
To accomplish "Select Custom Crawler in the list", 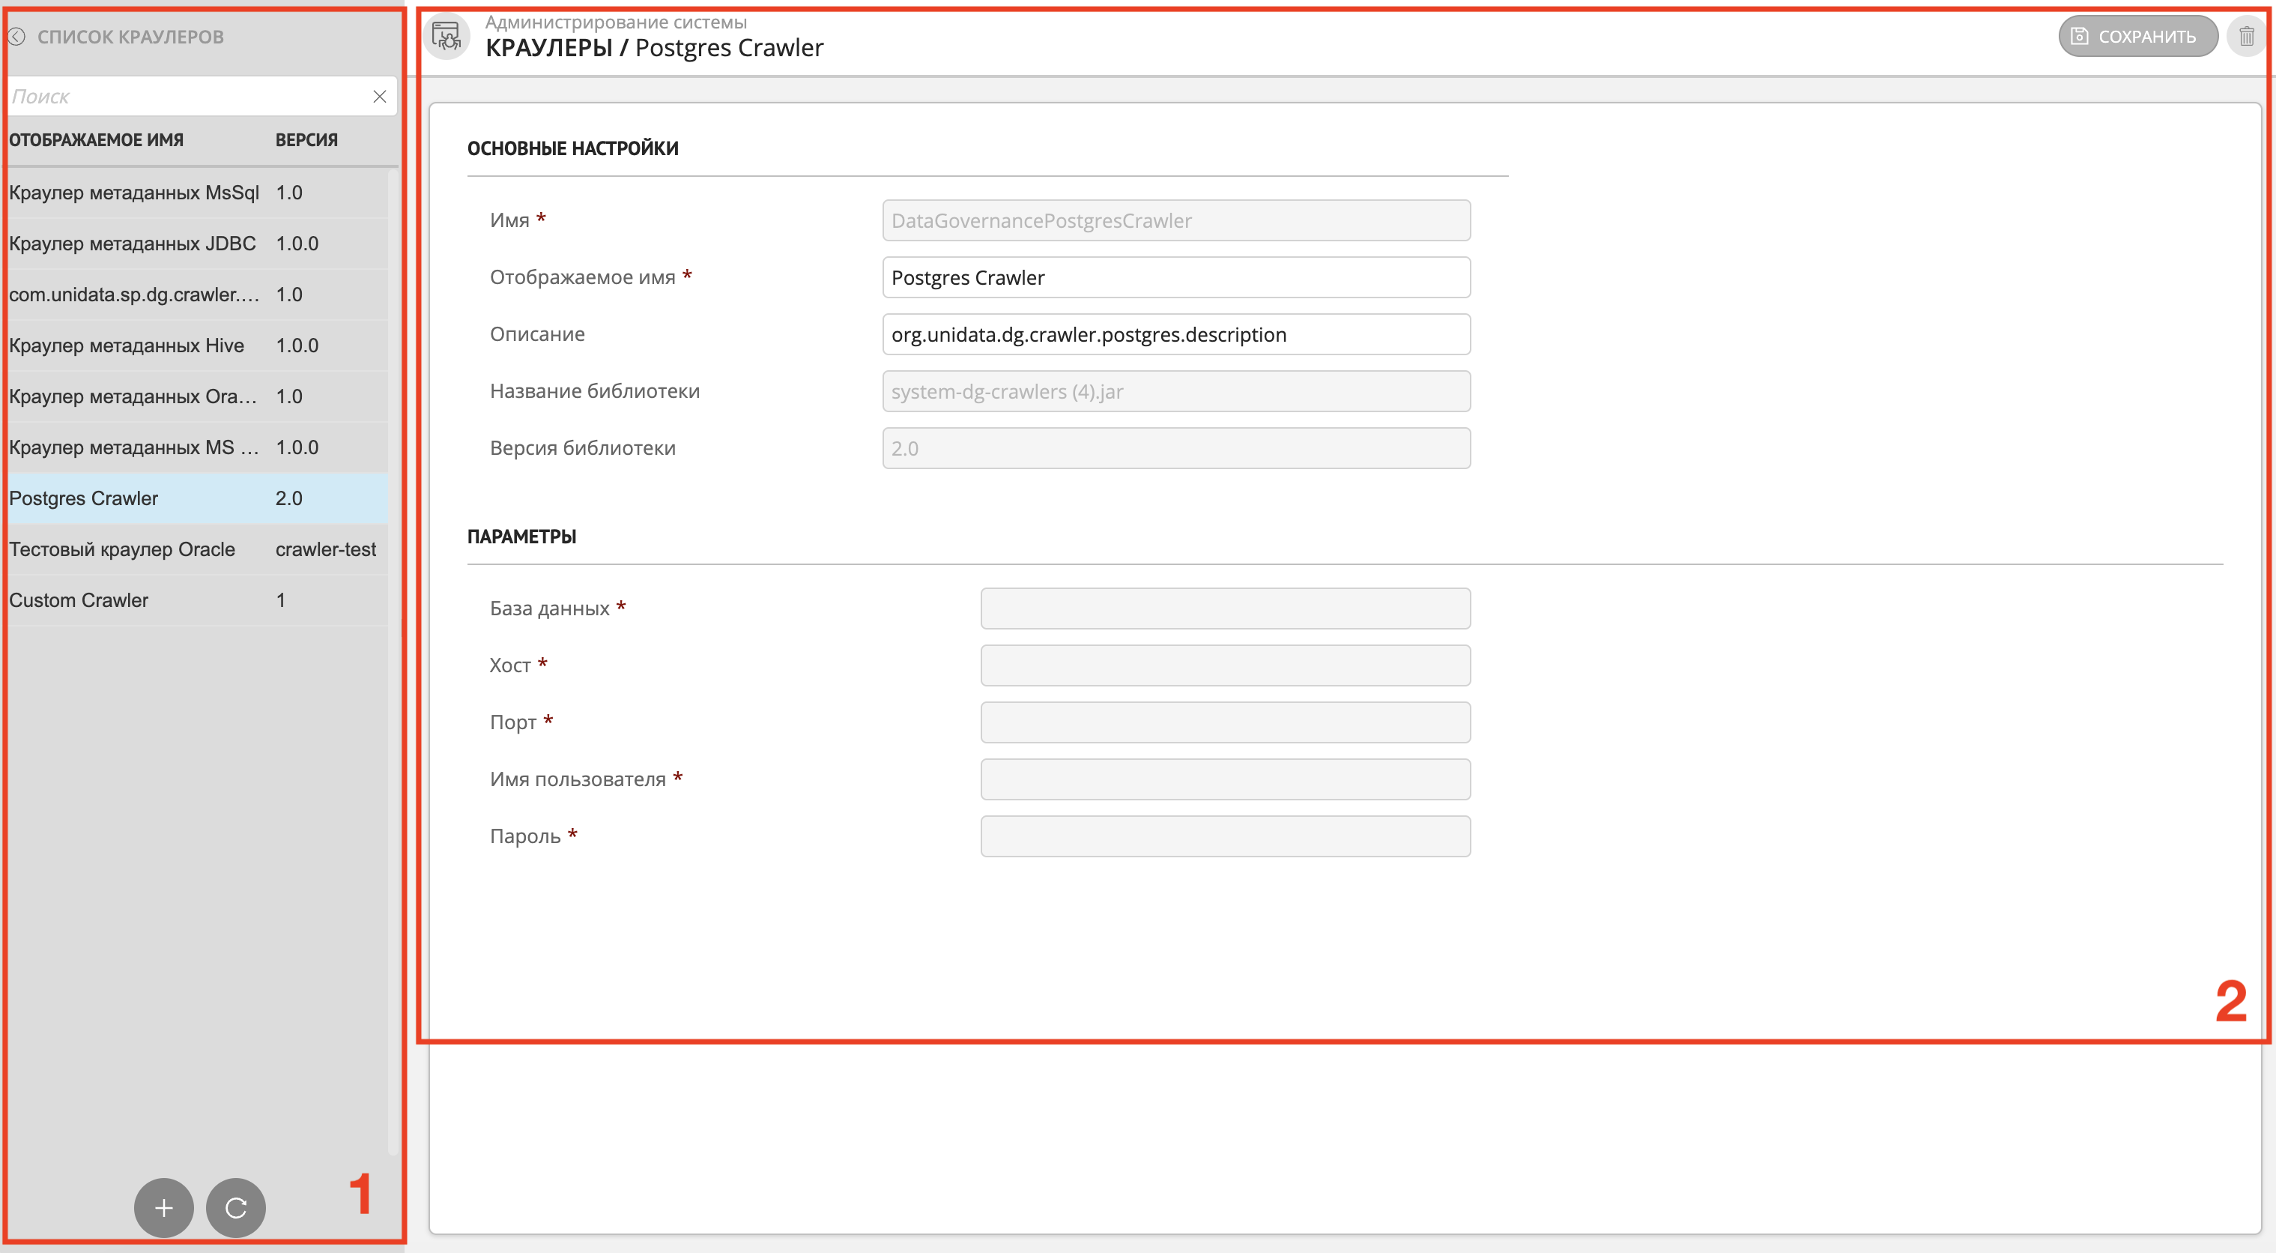I will [79, 601].
